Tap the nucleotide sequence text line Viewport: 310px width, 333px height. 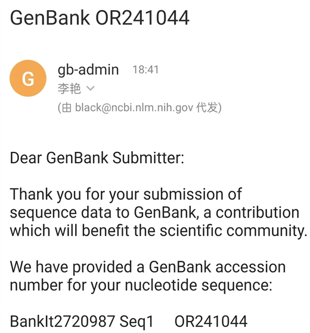point(141,285)
